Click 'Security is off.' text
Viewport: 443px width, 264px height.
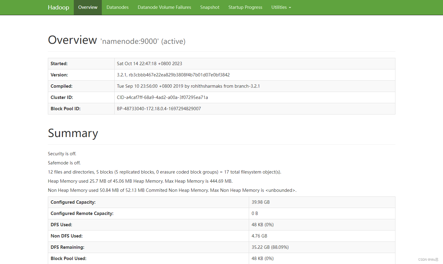click(x=62, y=154)
